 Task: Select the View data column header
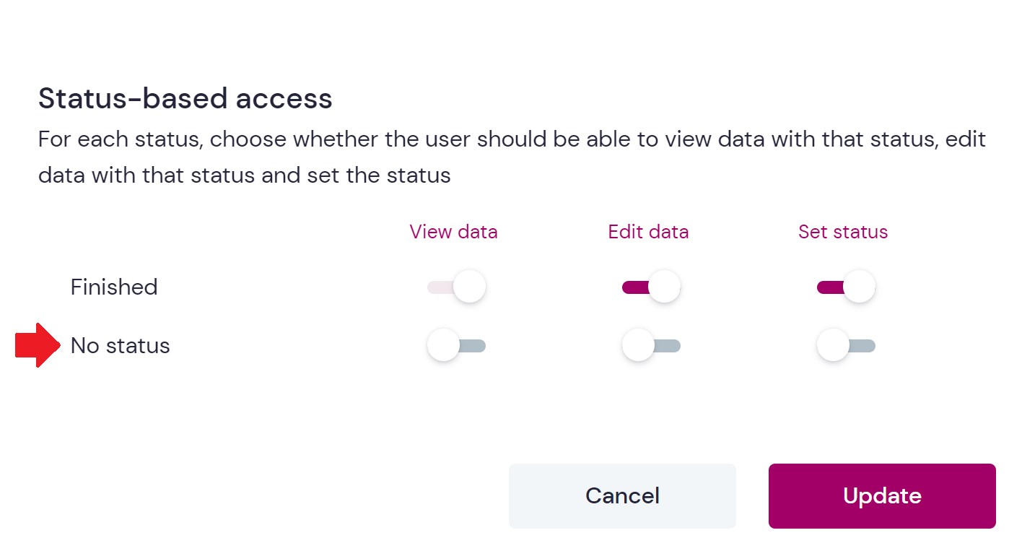[x=453, y=232]
